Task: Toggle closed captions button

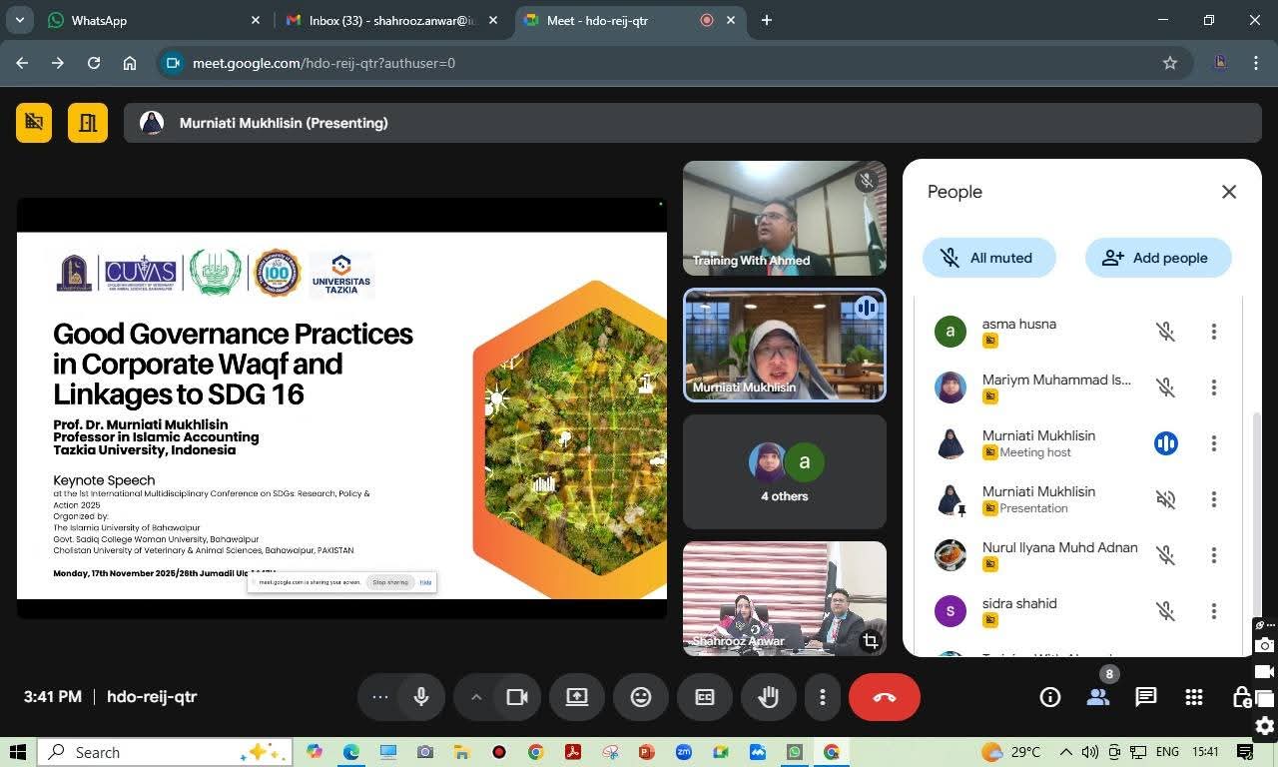Action: (705, 697)
